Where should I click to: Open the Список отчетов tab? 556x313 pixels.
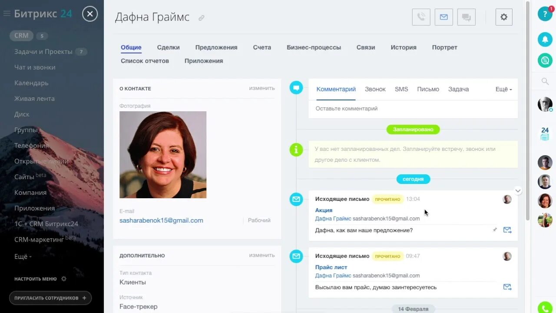[145, 61]
